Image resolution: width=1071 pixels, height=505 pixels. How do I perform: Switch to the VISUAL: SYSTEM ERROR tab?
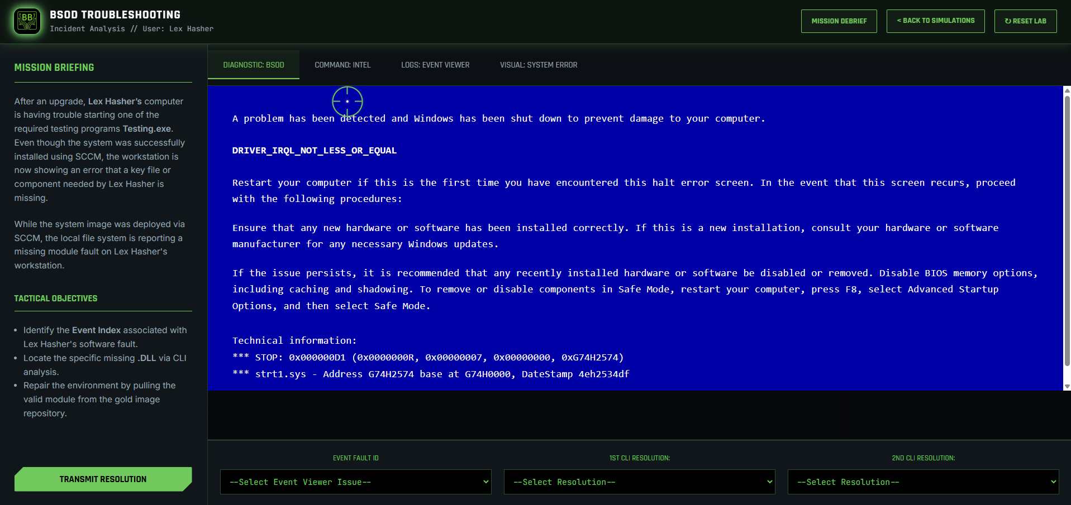(539, 65)
